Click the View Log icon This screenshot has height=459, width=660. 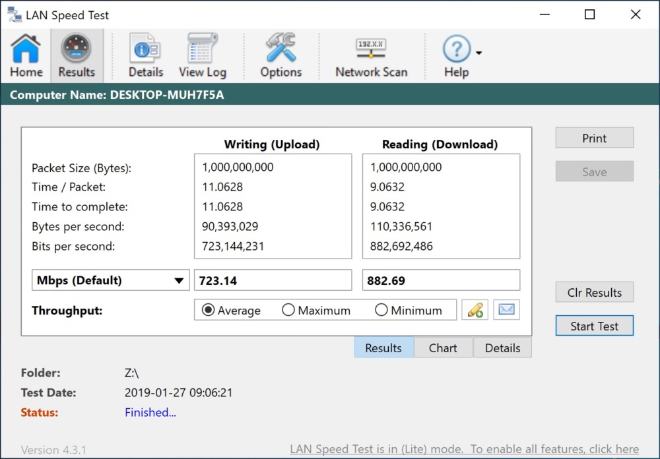tap(203, 55)
